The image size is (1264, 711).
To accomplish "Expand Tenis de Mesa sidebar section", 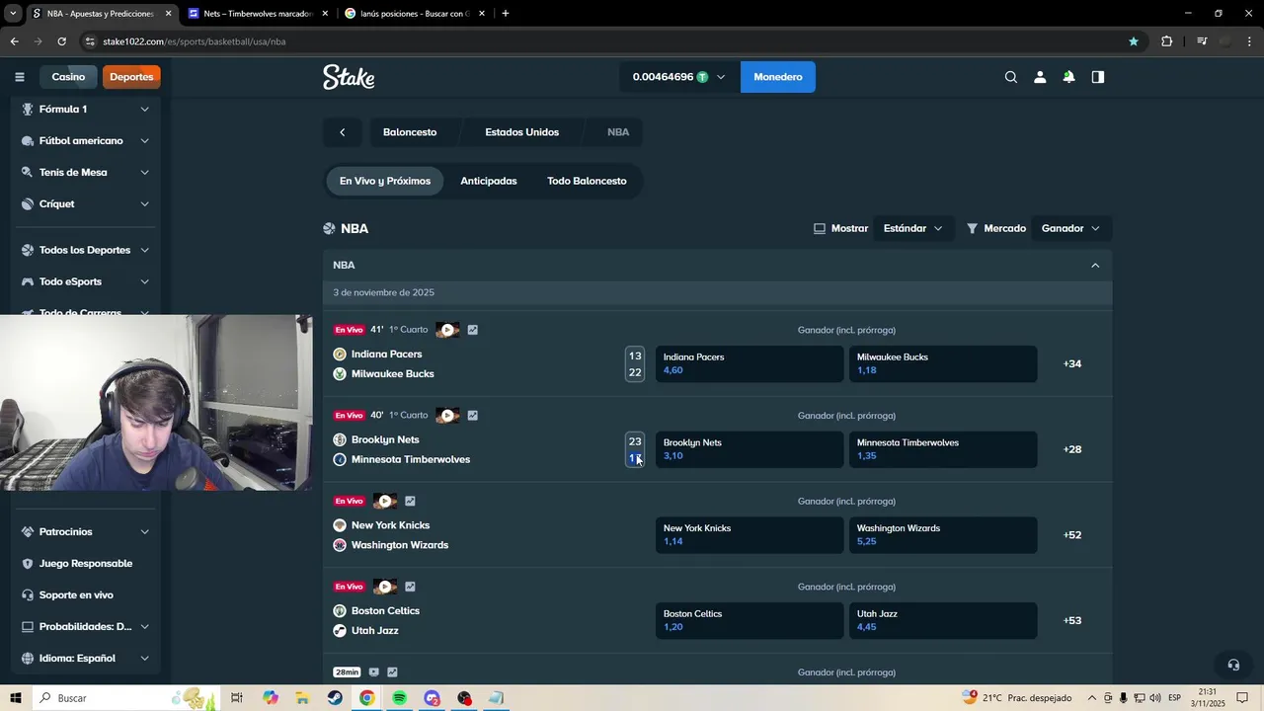I will click(85, 173).
